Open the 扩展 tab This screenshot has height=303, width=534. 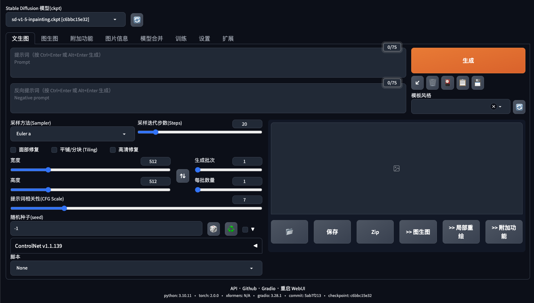click(x=228, y=38)
